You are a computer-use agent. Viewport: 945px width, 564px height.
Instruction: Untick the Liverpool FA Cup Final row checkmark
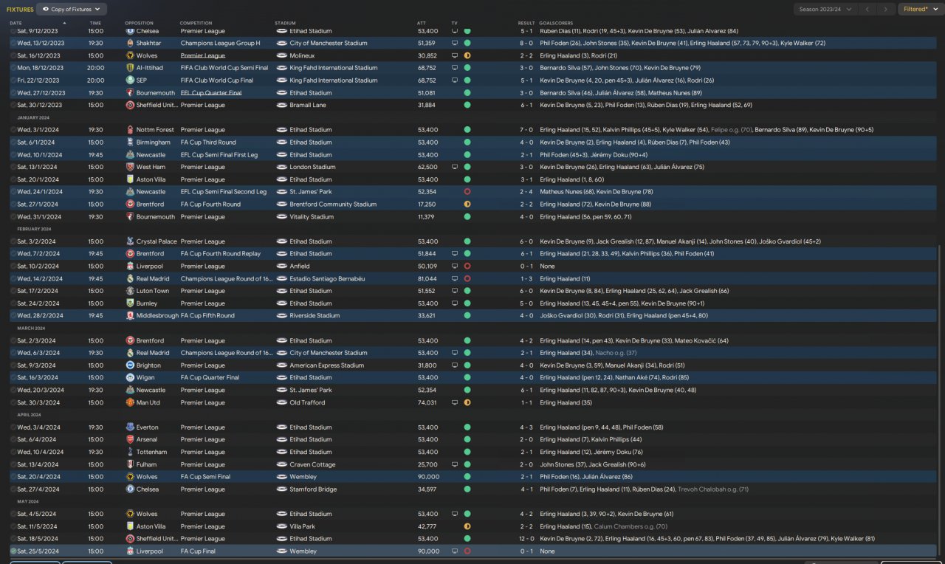tap(13, 551)
